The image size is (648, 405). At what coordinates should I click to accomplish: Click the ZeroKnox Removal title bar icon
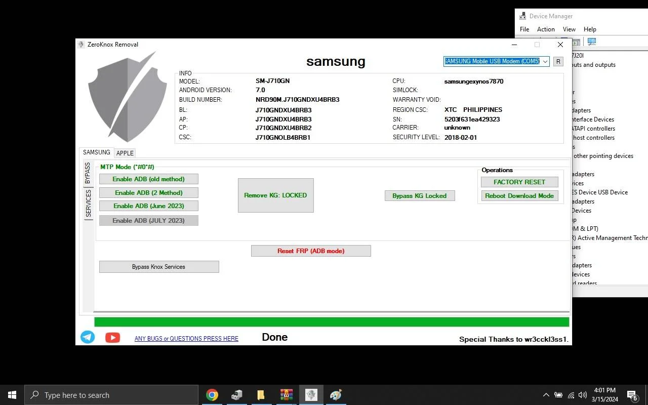point(81,45)
